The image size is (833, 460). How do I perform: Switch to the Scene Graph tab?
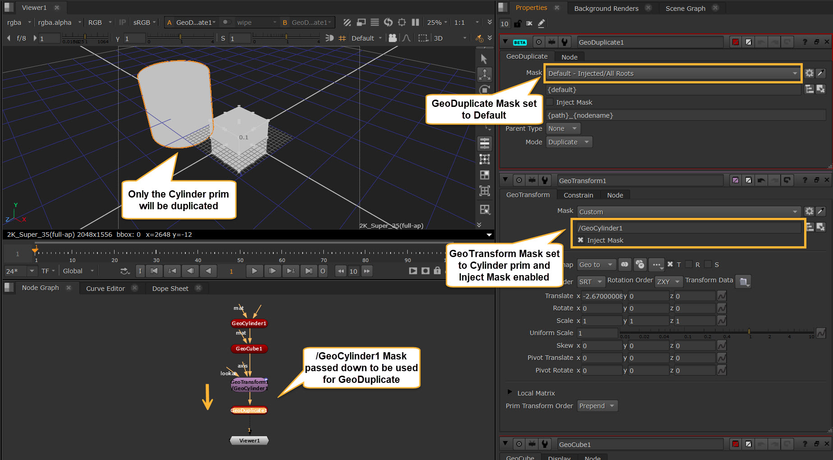[x=685, y=8]
